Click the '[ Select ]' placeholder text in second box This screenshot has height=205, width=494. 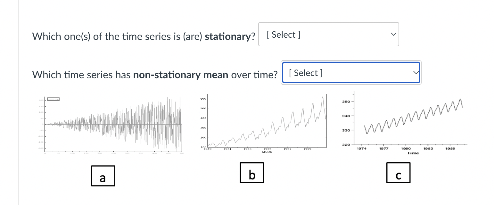tap(305, 73)
